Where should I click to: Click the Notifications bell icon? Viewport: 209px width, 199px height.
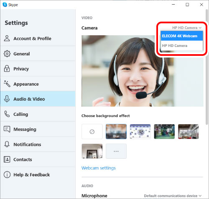(x=7, y=144)
